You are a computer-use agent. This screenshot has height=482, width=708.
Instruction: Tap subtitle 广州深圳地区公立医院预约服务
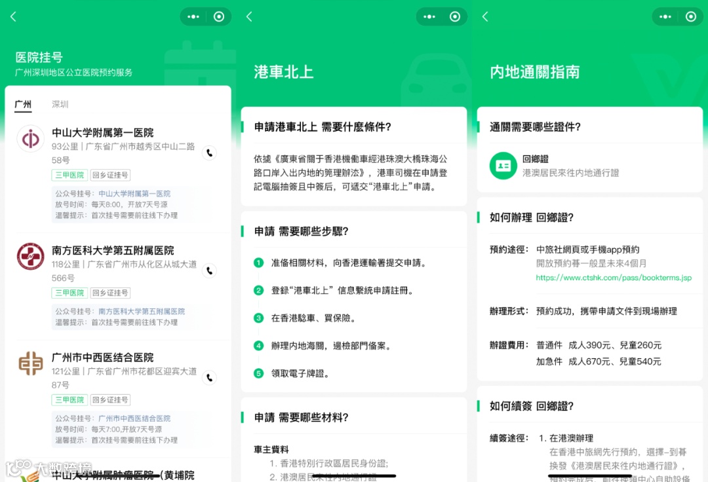(x=73, y=73)
